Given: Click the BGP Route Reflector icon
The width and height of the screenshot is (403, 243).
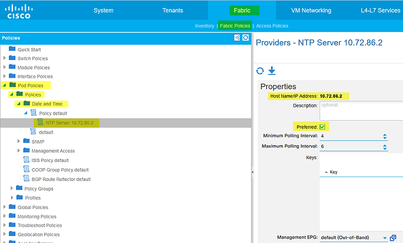Looking at the screenshot, I should (26, 178).
